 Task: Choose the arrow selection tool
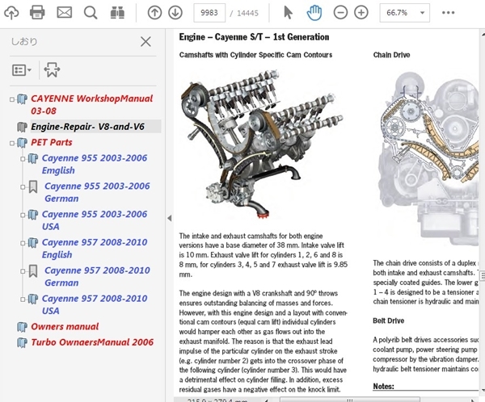(288, 13)
